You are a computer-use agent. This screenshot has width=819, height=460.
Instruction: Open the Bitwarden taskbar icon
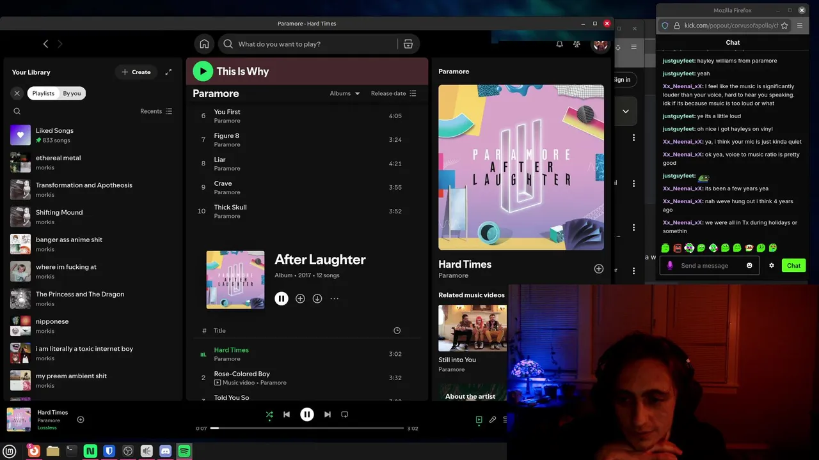tap(109, 451)
